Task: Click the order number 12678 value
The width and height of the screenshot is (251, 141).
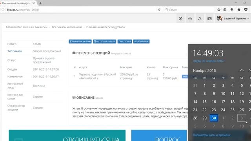Action: (x=36, y=44)
